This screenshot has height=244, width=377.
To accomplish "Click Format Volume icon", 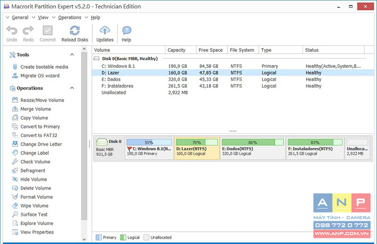I will (x=15, y=196).
